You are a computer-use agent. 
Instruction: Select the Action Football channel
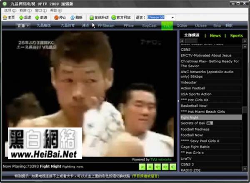point(211,88)
